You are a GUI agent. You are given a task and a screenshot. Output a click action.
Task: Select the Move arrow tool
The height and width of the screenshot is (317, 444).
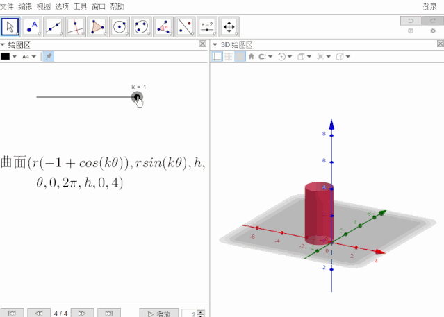10,27
